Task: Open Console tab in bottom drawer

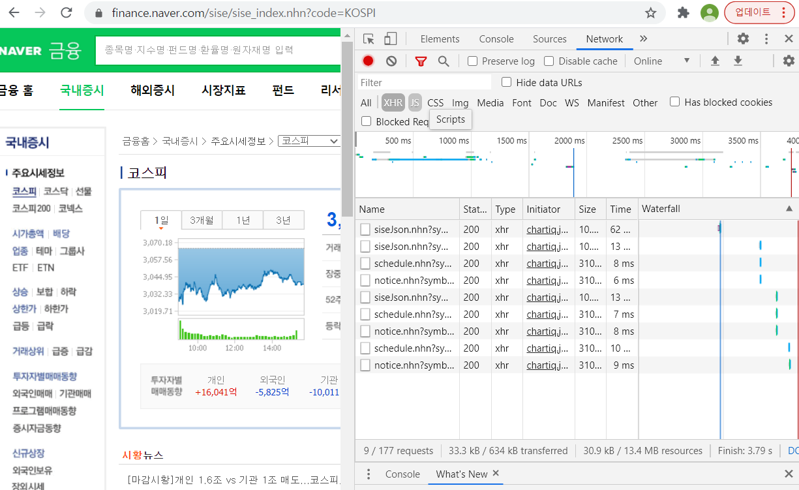Action: click(402, 474)
